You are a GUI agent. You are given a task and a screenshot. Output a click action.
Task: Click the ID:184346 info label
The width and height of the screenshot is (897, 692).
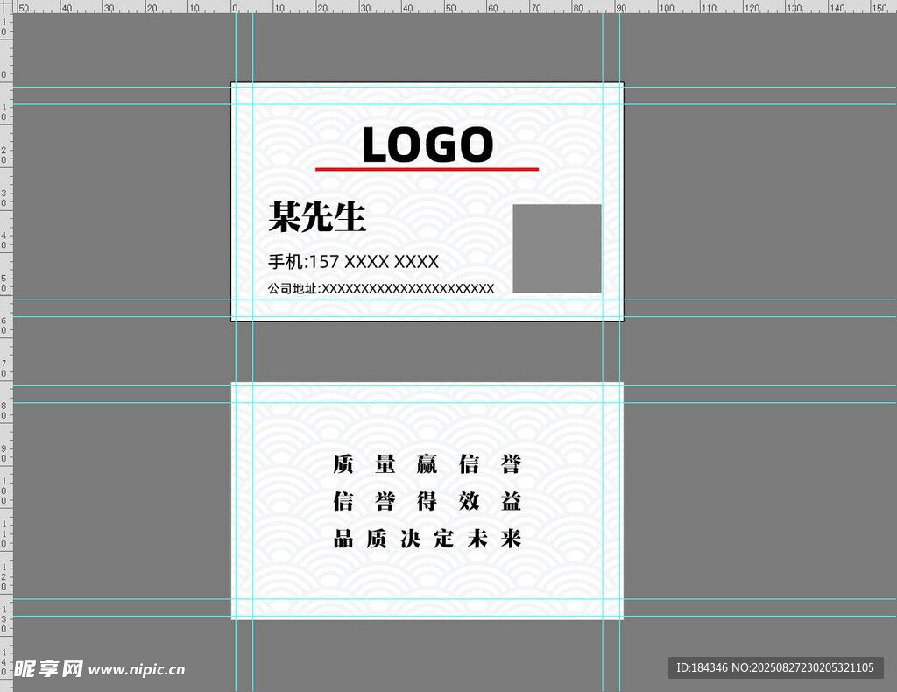(x=699, y=667)
